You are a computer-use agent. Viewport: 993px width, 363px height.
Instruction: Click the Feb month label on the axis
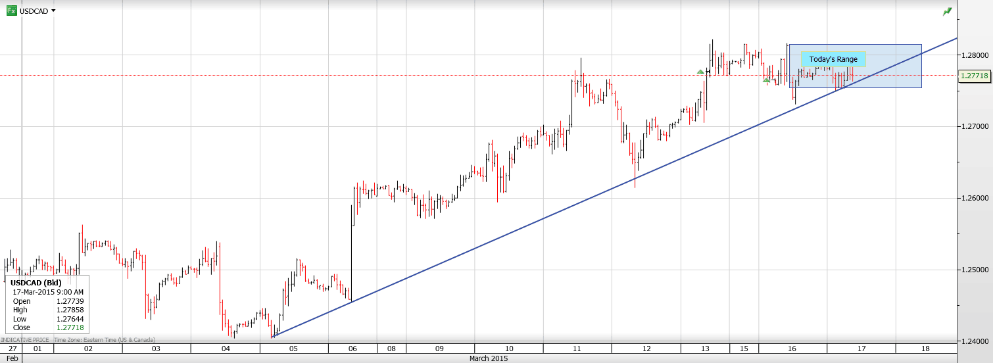[x=11, y=358]
